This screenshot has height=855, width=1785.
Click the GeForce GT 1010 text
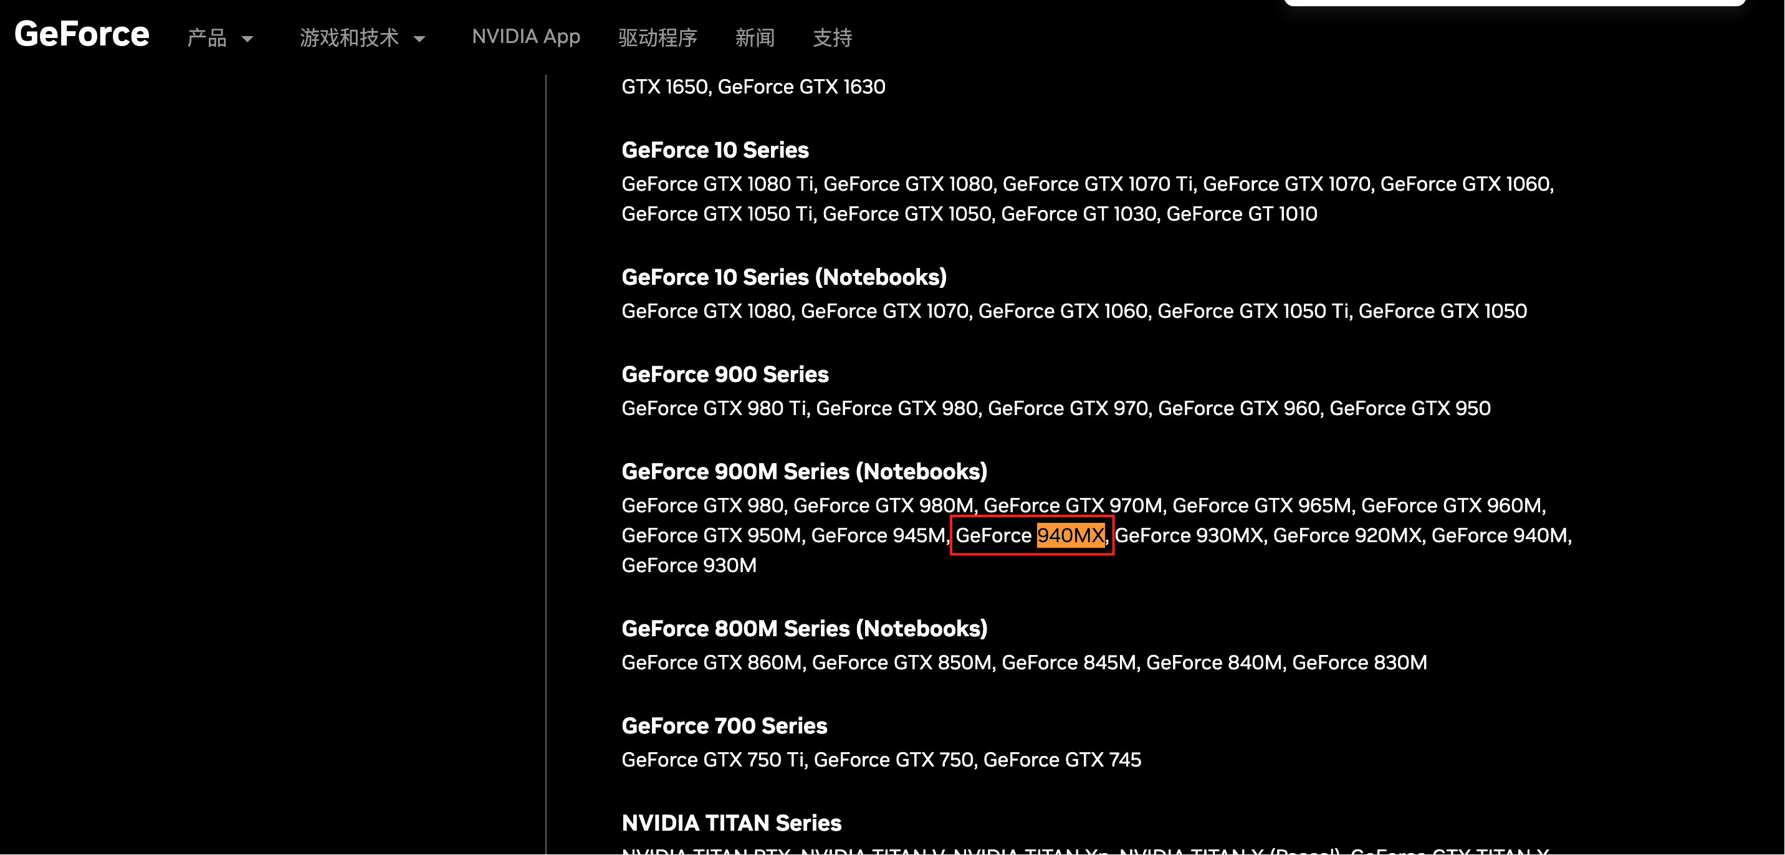(1242, 214)
